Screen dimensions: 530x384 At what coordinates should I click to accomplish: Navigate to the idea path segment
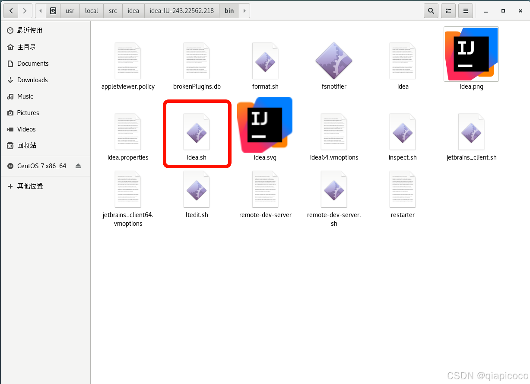pos(133,11)
